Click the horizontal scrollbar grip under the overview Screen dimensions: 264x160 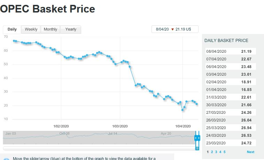197,148
